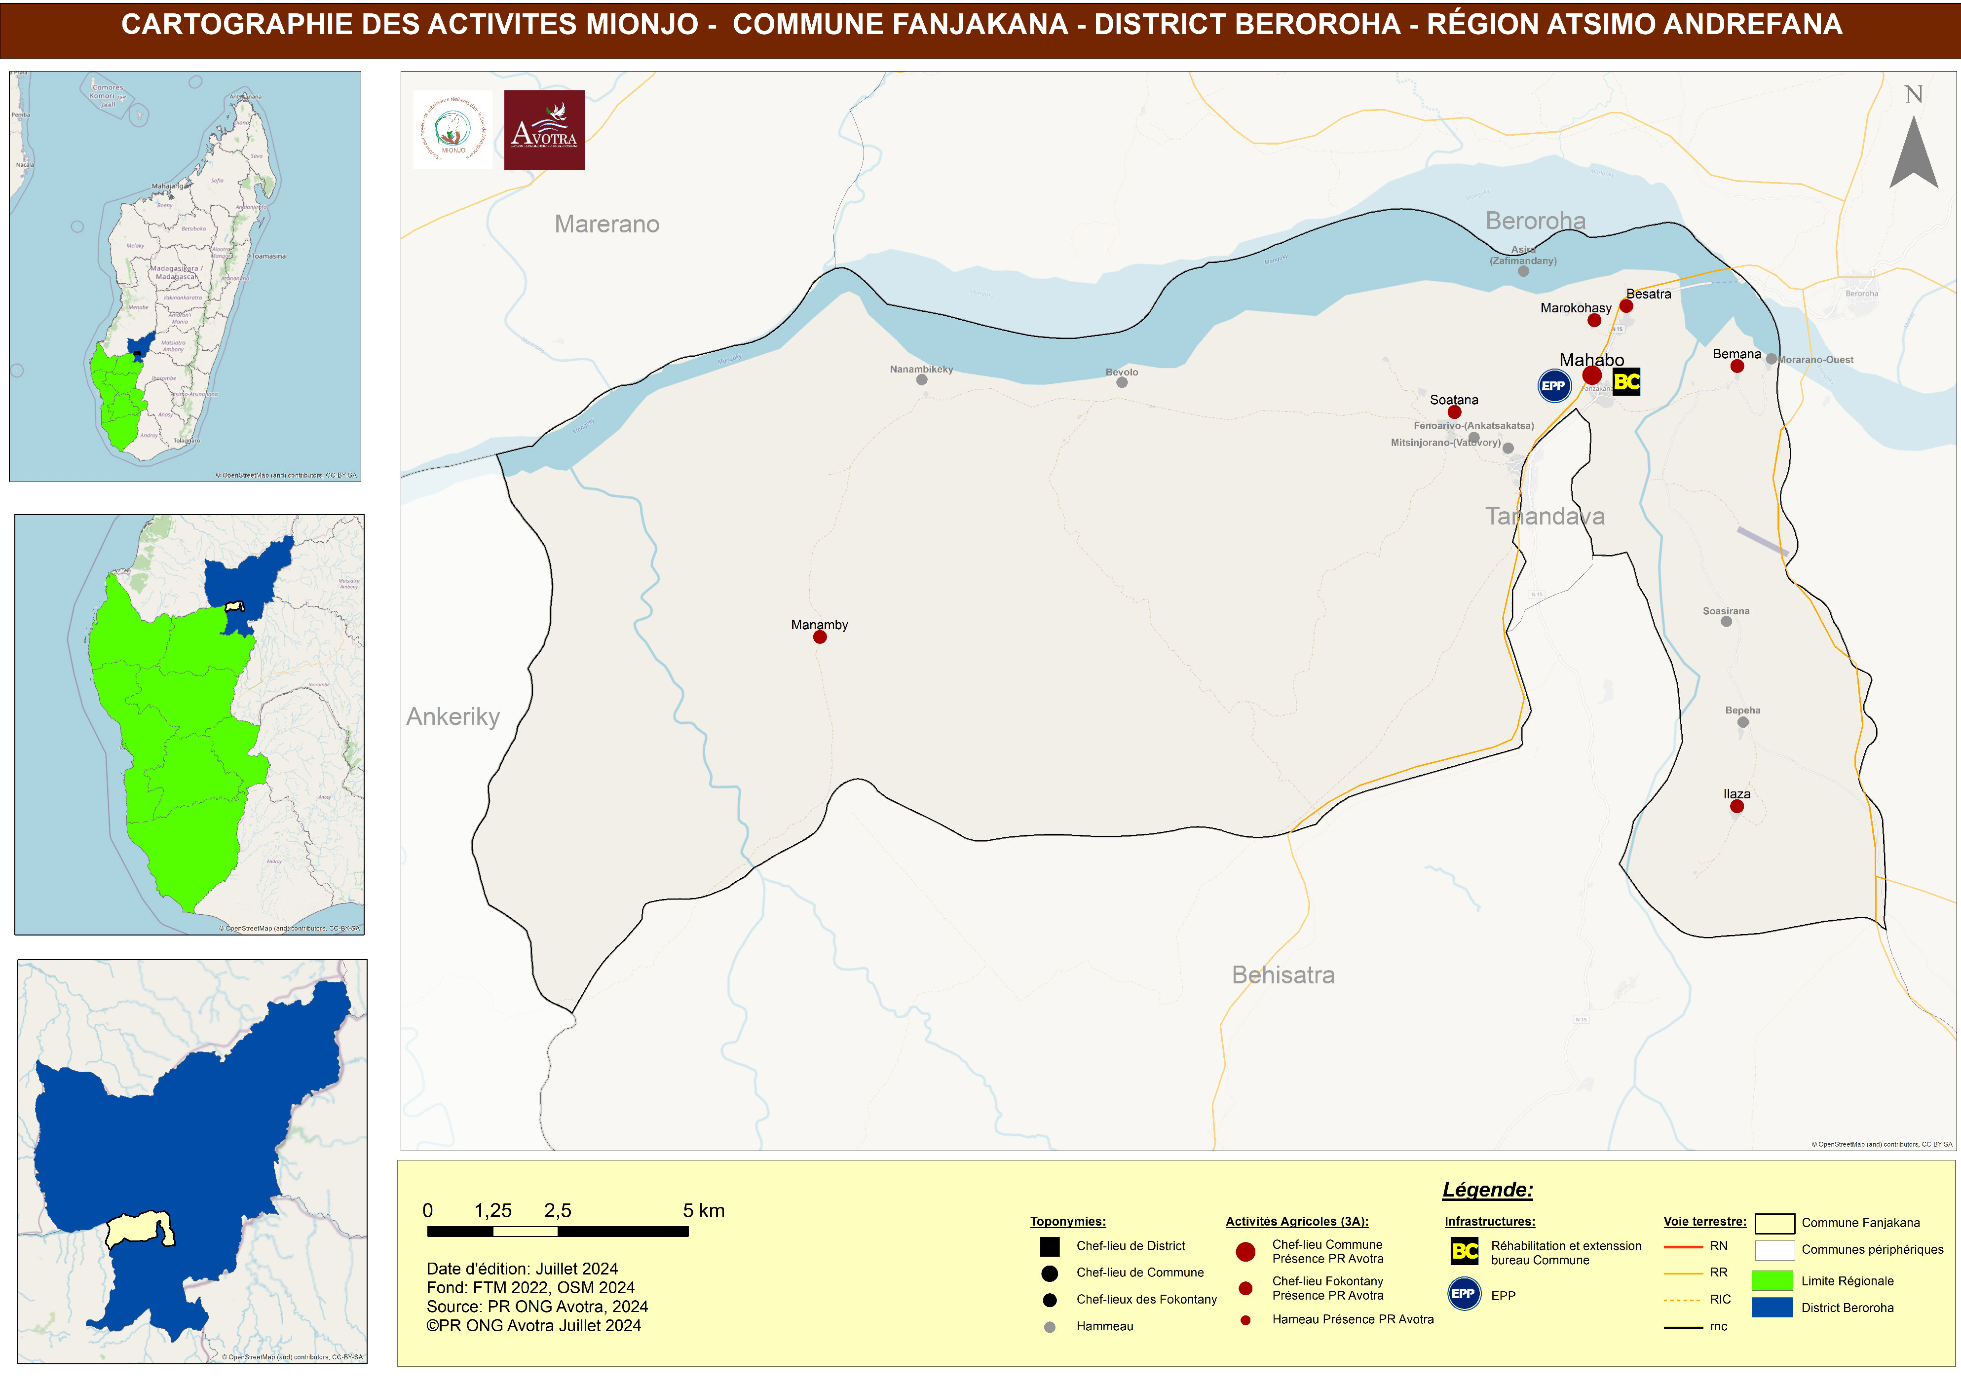Click the Madagascar overview inset map
The height and width of the screenshot is (1385, 1961).
[186, 276]
